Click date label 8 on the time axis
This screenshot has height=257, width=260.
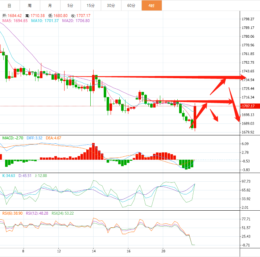[x=23, y=251]
